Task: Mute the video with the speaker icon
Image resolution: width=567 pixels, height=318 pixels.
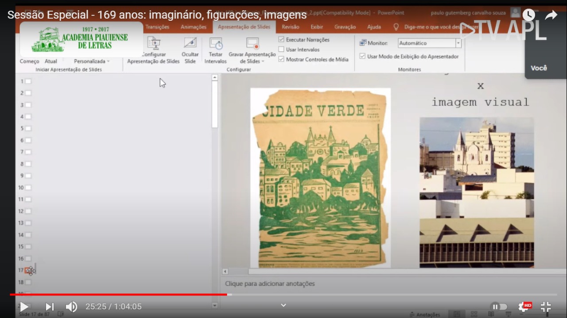Action: [71, 307]
